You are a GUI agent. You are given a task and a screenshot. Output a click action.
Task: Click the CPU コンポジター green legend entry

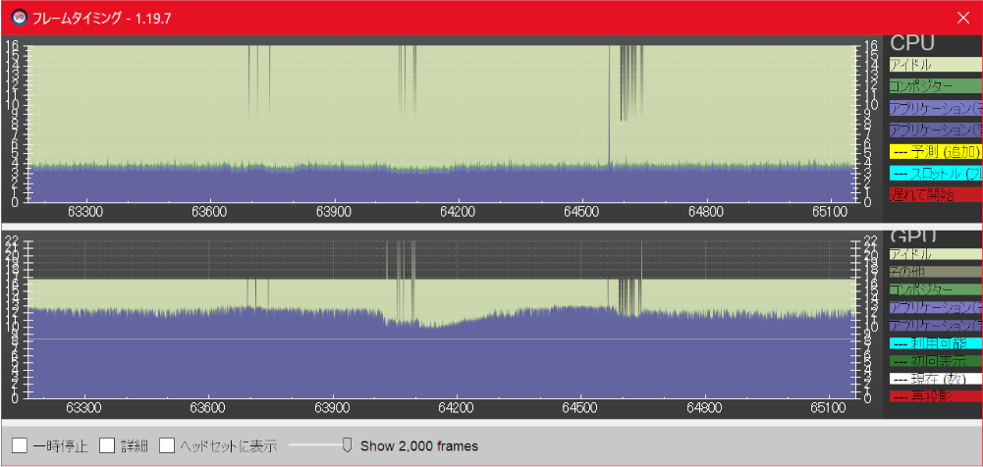(935, 86)
